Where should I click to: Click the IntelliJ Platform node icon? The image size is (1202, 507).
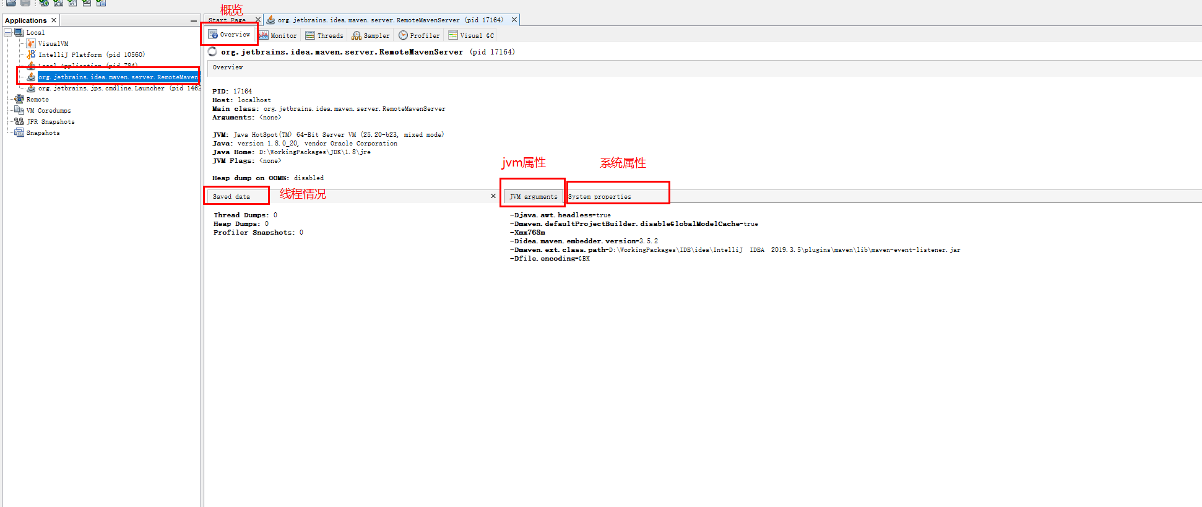pyautogui.click(x=31, y=54)
